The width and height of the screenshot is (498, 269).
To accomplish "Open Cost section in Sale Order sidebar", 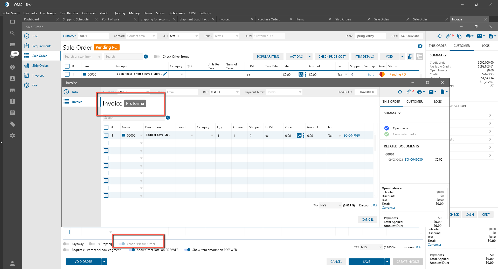I will pos(35,85).
